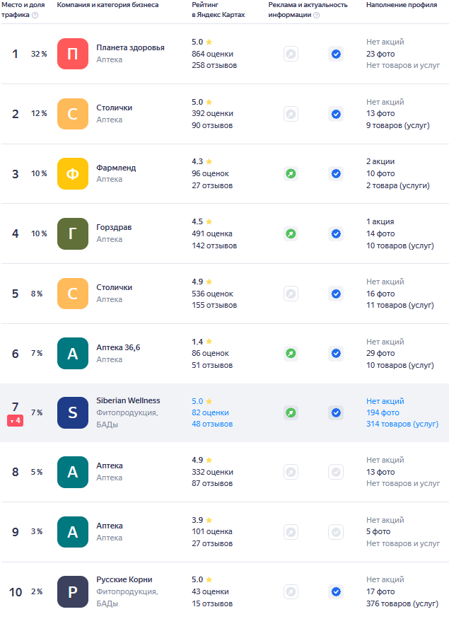The height and width of the screenshot is (619, 449).
Task: Click the grey ad arrow icon for Русские Корни
Action: click(291, 591)
